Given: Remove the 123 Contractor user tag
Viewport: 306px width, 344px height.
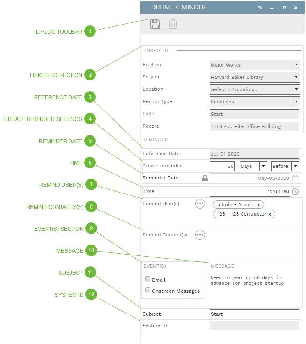Looking at the screenshot, I should click(x=270, y=214).
